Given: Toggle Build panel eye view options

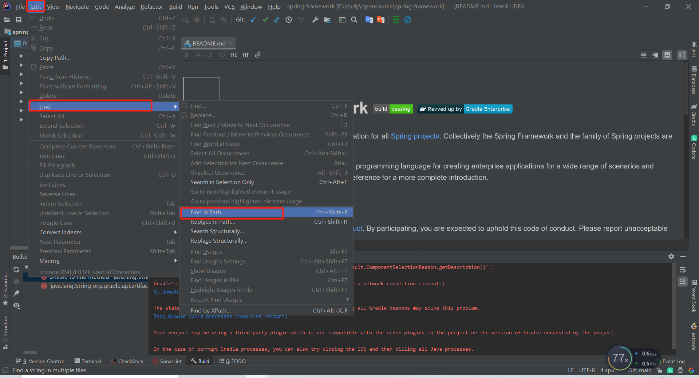Looking at the screenshot, I should click(x=16, y=306).
